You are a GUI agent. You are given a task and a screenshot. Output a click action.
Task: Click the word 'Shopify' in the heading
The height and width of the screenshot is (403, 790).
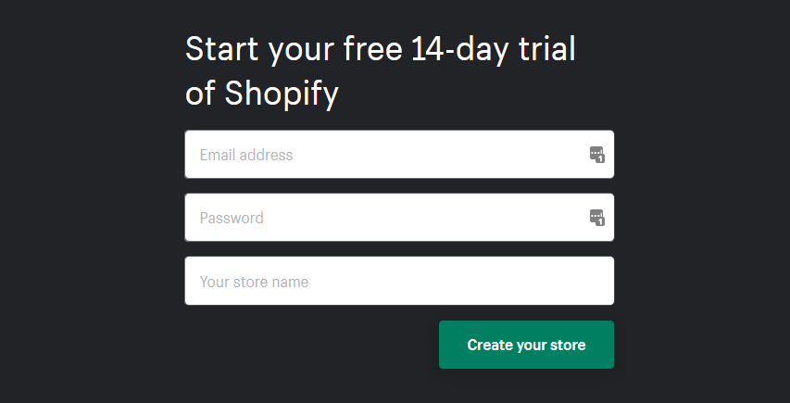click(281, 94)
